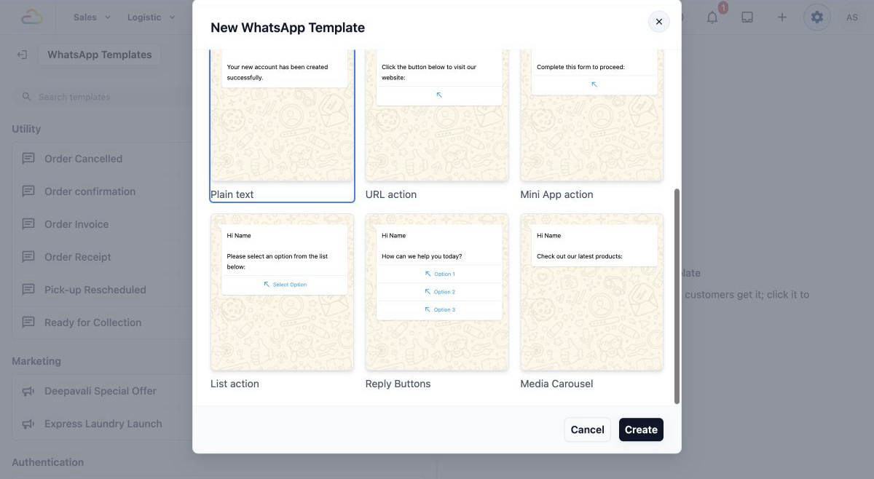Click the search magnifier icon

[x=27, y=97]
